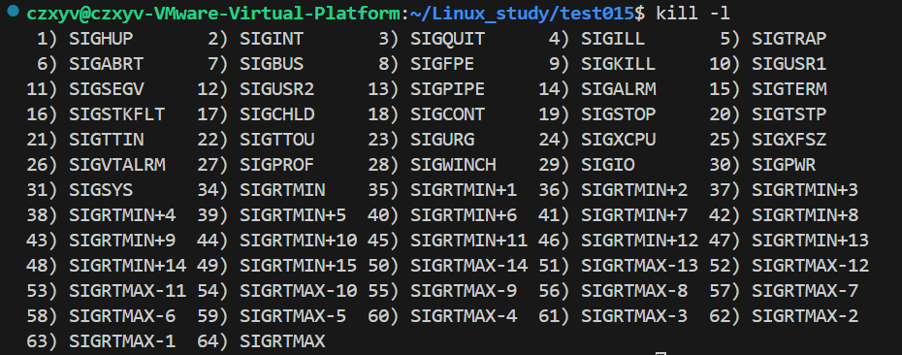Image resolution: width=902 pixels, height=355 pixels.
Task: Click the SIGSEGV signal entry
Action: point(107,89)
